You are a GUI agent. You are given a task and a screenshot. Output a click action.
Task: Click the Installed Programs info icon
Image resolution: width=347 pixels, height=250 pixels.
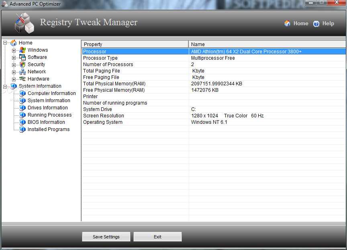[22, 129]
